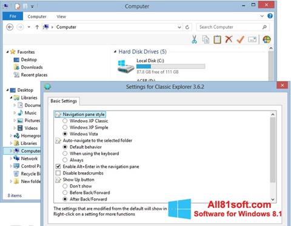Open the File menu
Viewport: 291px width, 226px height.
tap(13, 16)
